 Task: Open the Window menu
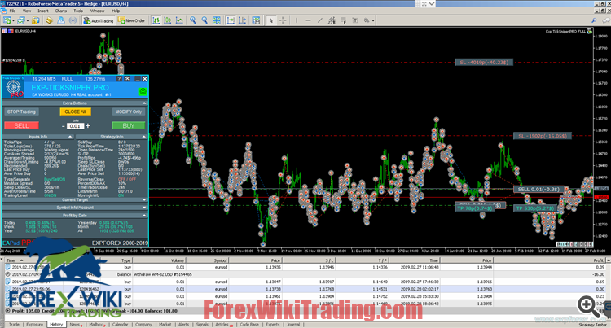[98, 11]
